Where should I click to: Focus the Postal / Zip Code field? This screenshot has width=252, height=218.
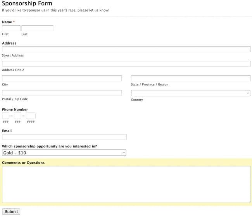click(62, 93)
